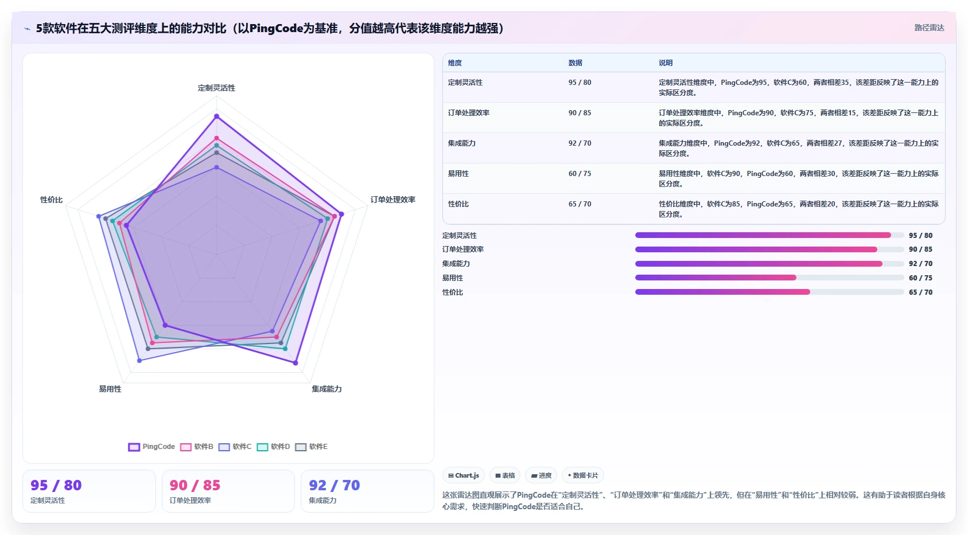The image size is (968, 535).
Task: Click the 性价比 axis label on the radar
Action: tap(52, 200)
